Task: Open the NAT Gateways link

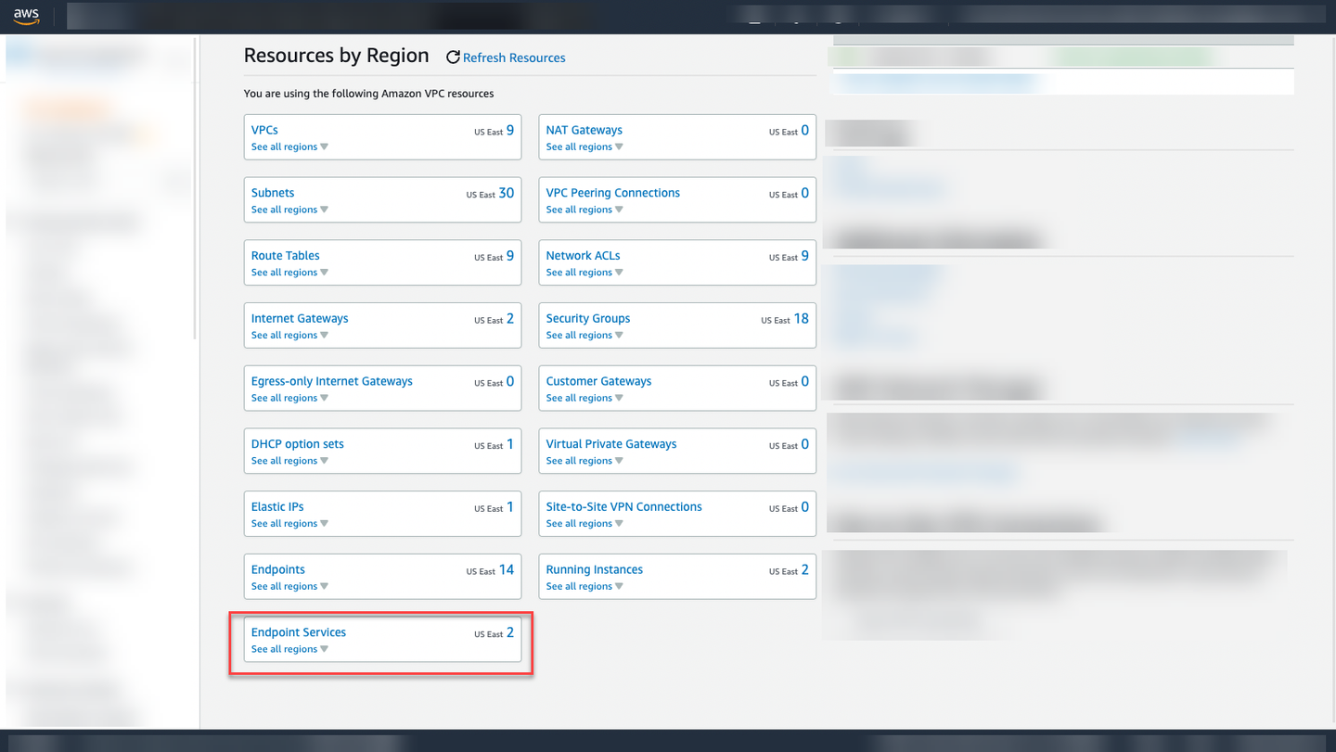Action: (x=584, y=130)
